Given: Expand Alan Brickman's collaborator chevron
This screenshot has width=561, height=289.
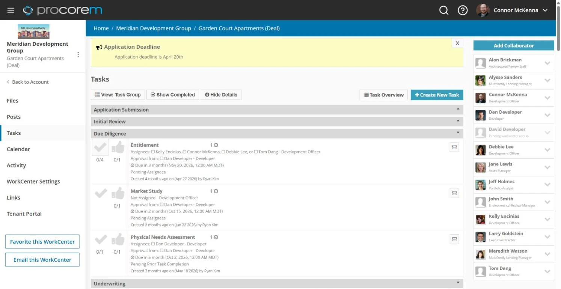Looking at the screenshot, I should pos(547,63).
